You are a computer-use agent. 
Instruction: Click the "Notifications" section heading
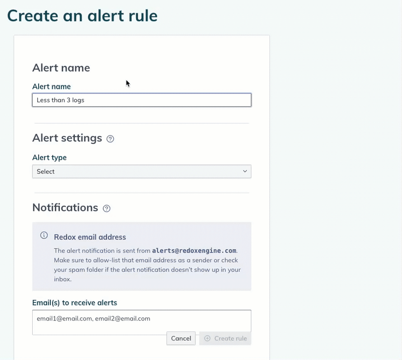(65, 208)
